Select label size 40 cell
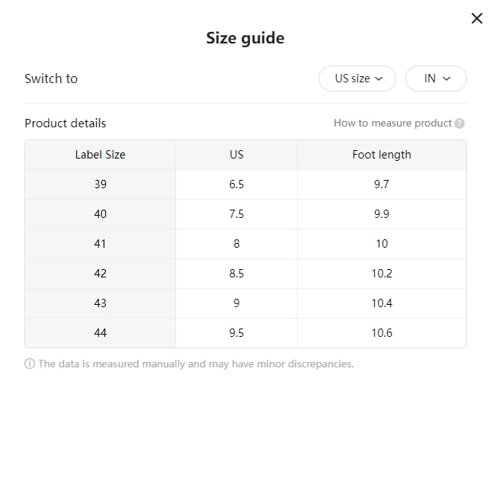Image resolution: width=493 pixels, height=484 pixels. coord(100,214)
